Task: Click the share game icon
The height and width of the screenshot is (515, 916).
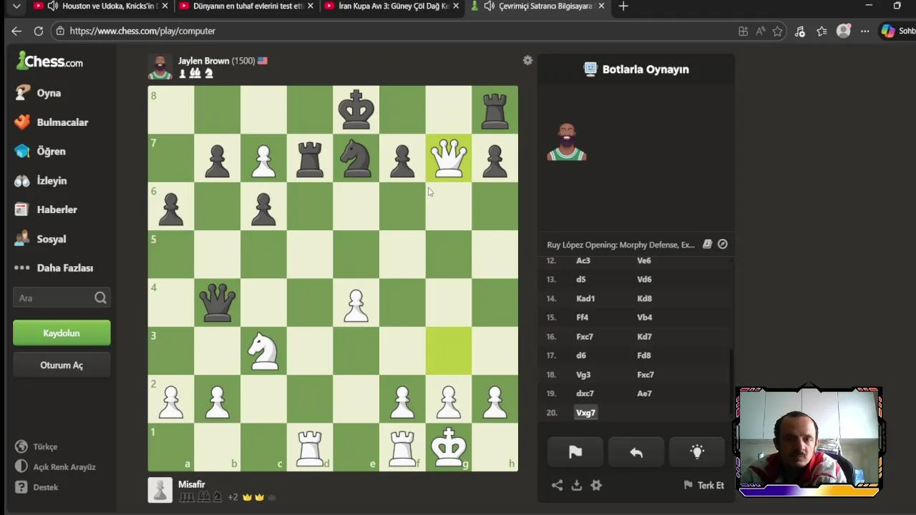Action: tap(557, 485)
